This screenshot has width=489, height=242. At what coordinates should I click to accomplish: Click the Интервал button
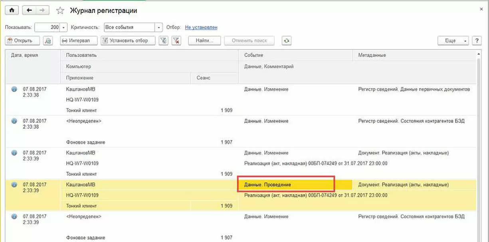pyautogui.click(x=79, y=40)
